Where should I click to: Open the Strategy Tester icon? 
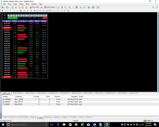coord(26,7)
